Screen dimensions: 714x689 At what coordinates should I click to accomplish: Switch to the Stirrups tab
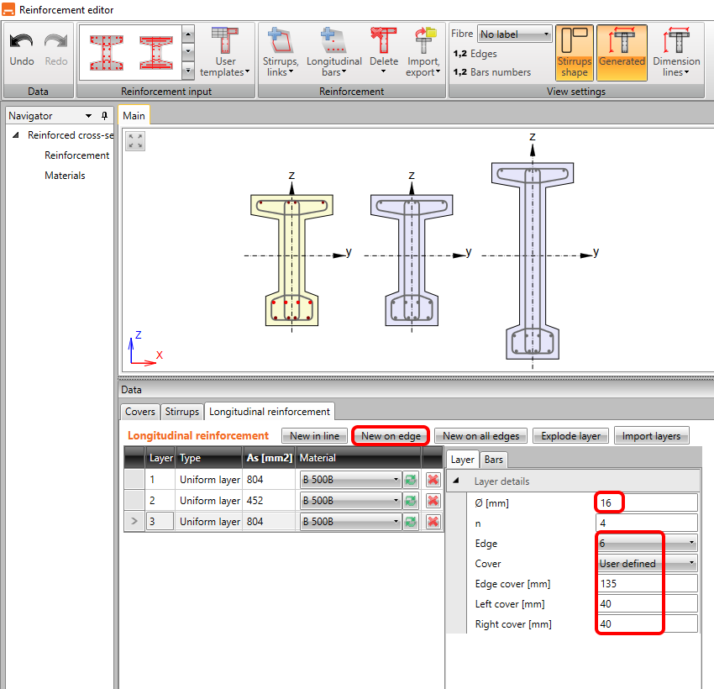click(x=181, y=411)
